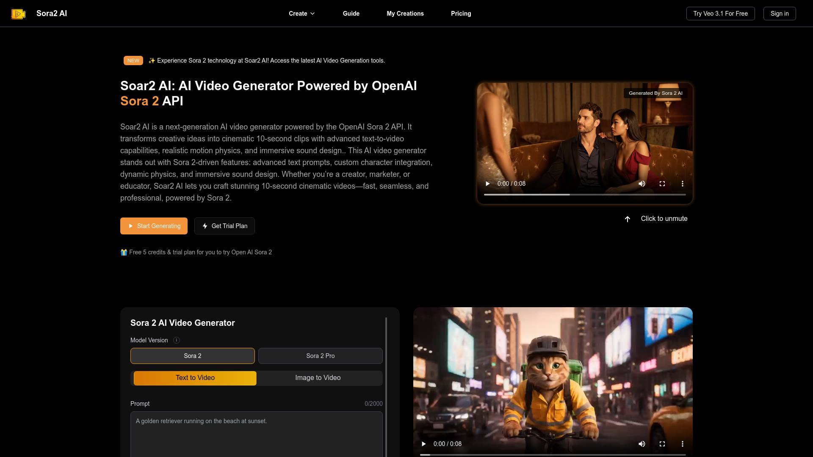Open the Pricing page
The image size is (813, 457).
(461, 14)
